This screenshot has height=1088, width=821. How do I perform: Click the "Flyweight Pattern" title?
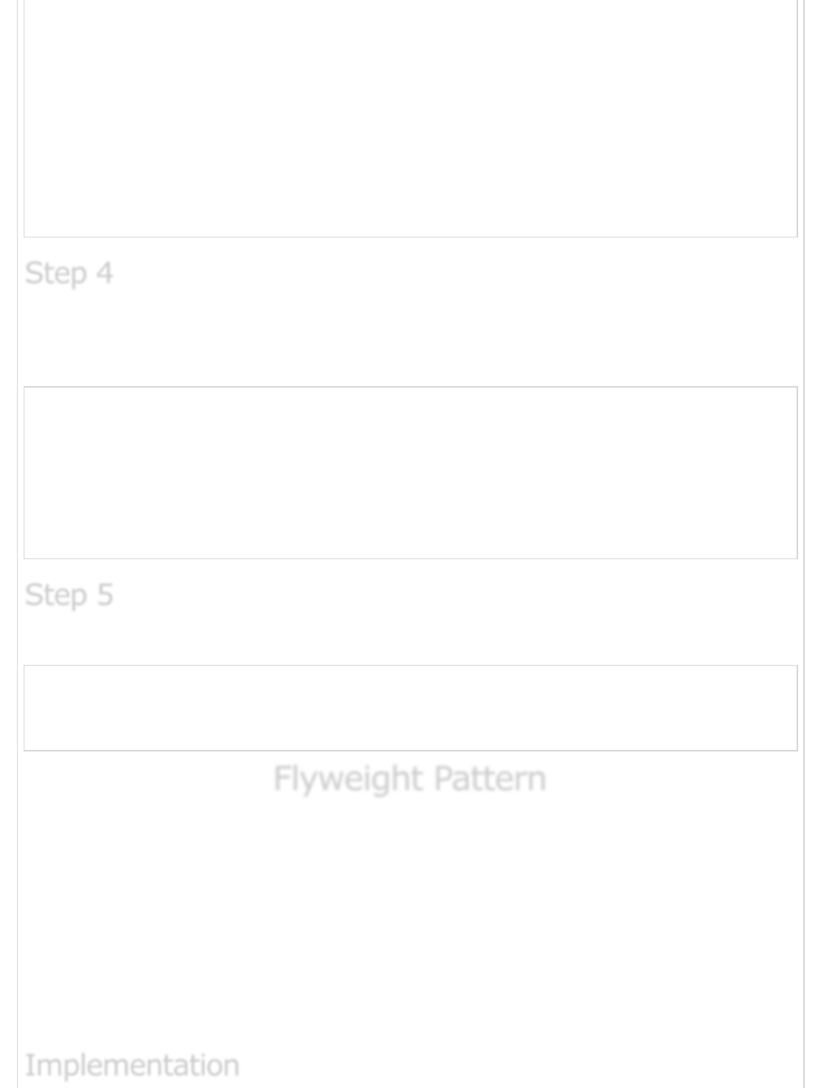point(410,778)
